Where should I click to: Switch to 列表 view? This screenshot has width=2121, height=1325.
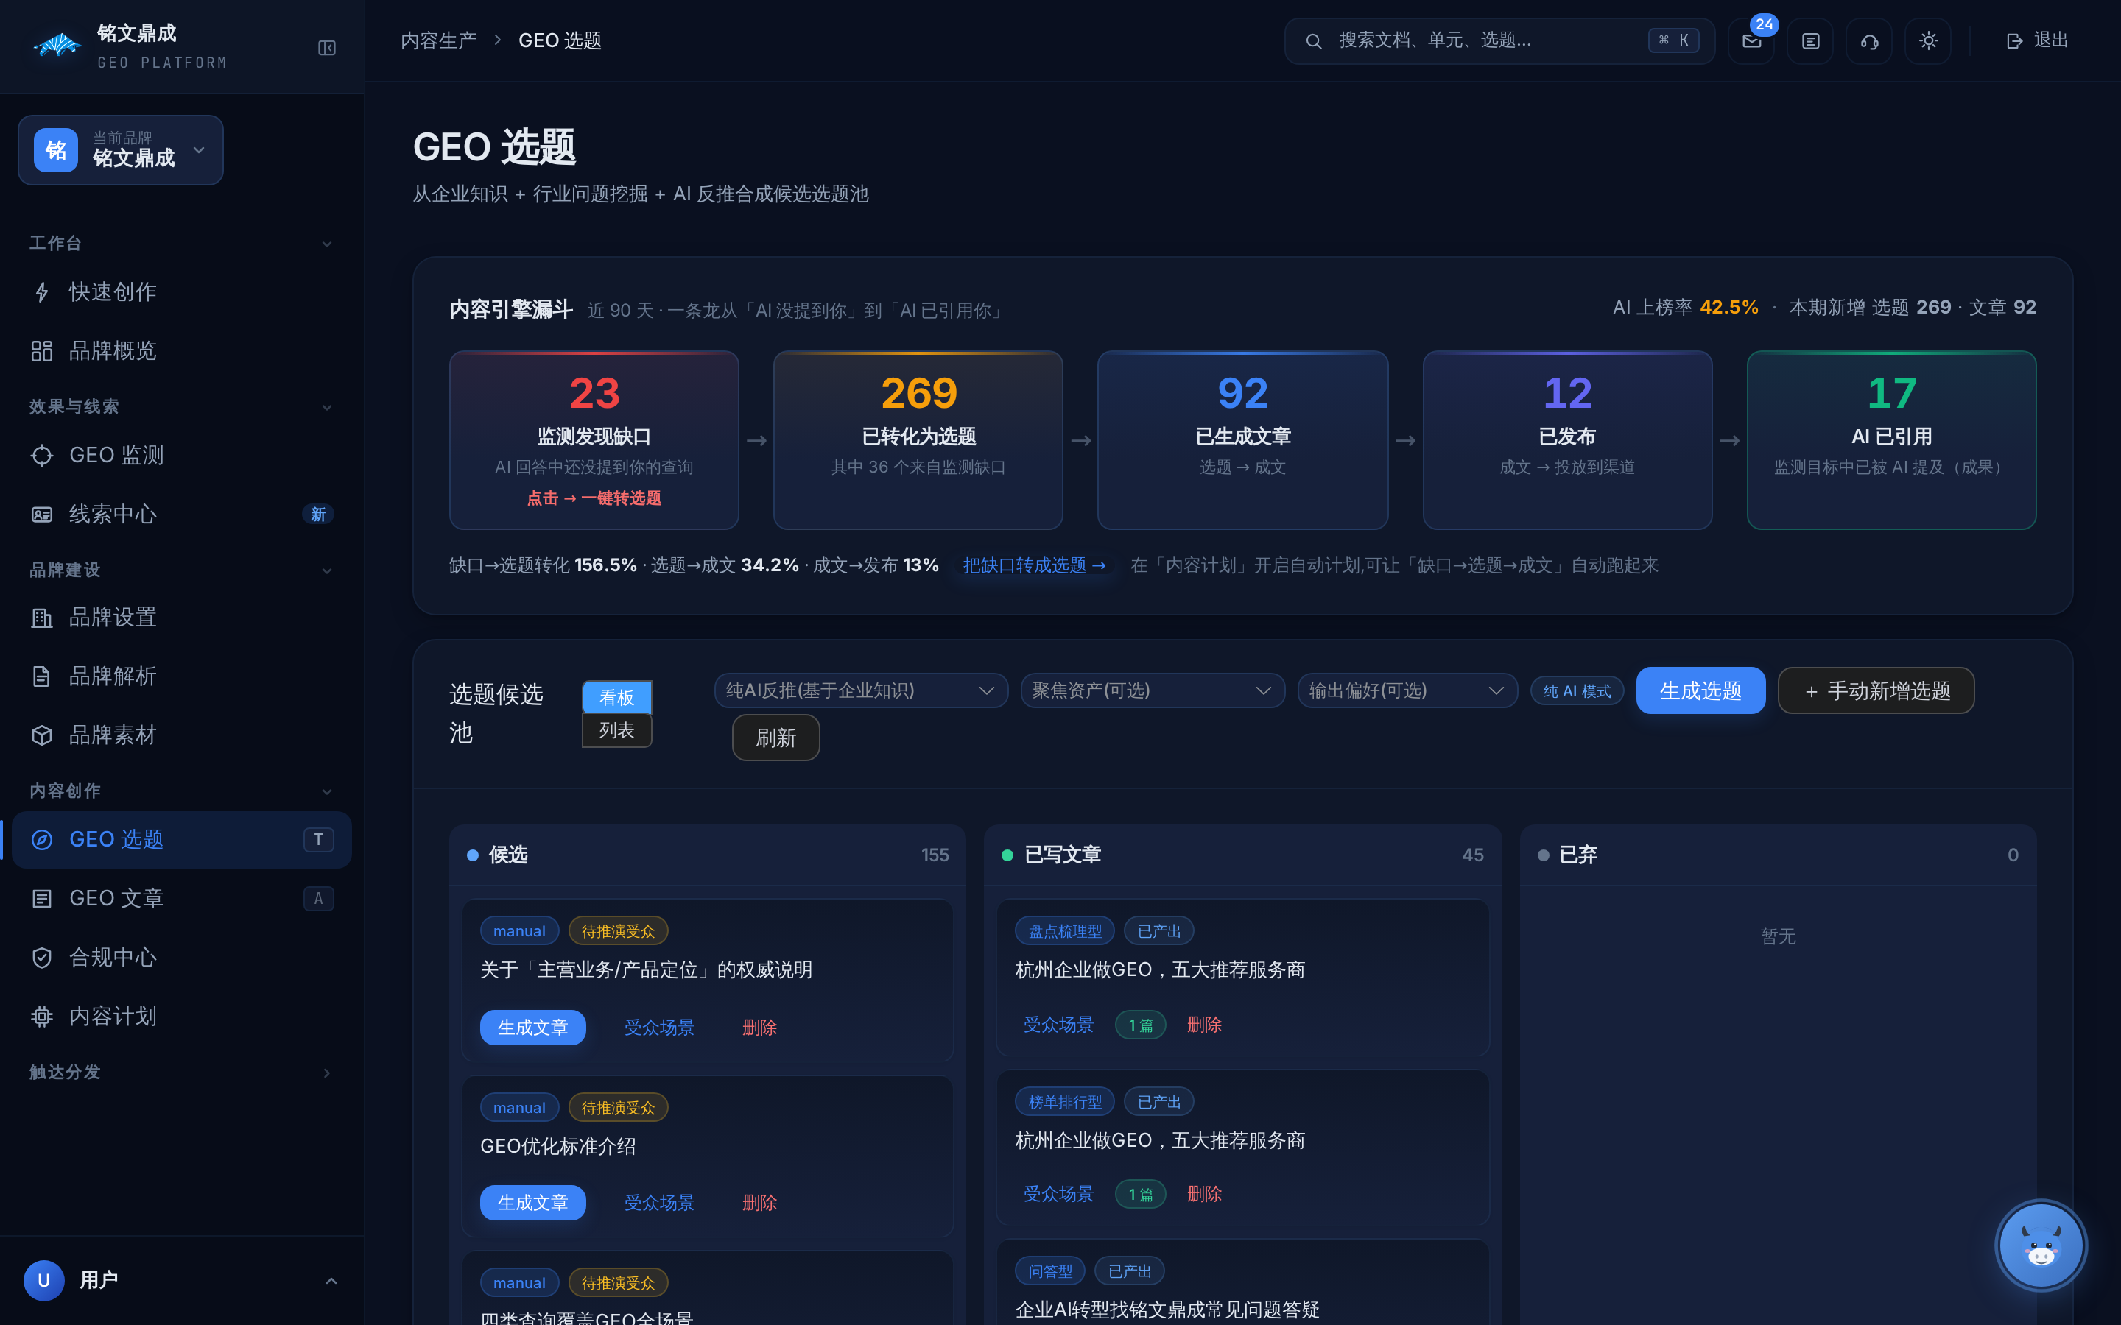[616, 730]
